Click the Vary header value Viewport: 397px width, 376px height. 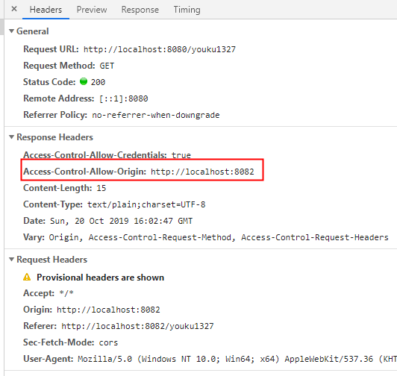click(x=219, y=237)
